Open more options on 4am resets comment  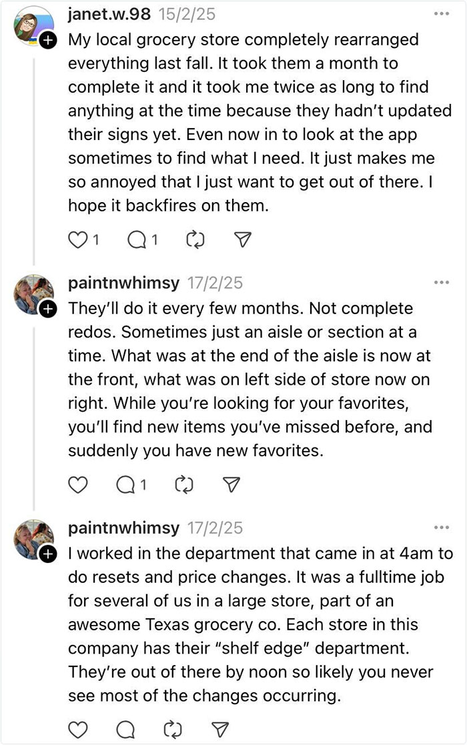pos(441,528)
